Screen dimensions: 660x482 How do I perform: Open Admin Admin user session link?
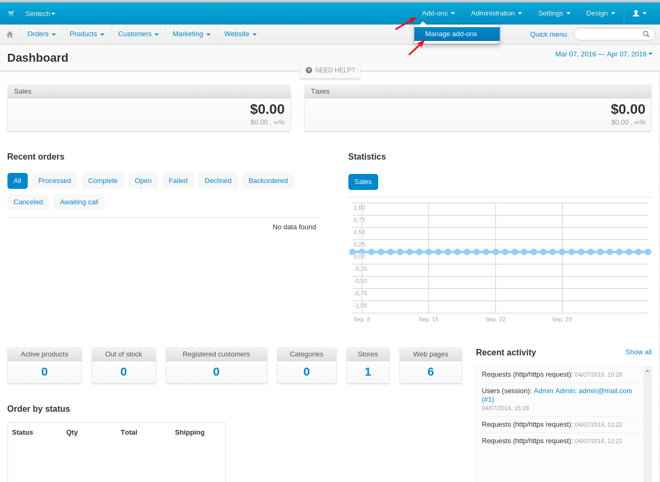pyautogui.click(x=557, y=395)
